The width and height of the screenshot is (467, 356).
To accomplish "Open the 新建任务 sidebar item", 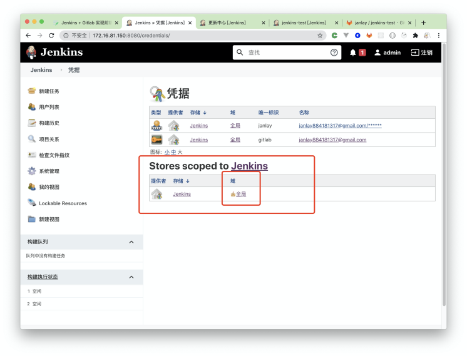I will [x=49, y=91].
